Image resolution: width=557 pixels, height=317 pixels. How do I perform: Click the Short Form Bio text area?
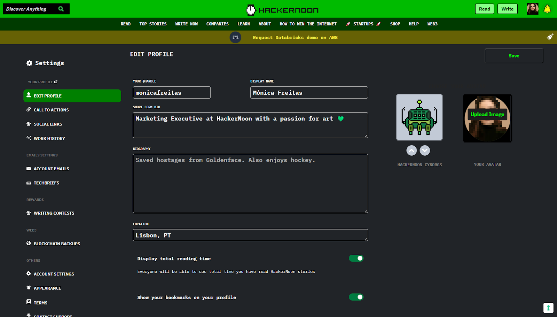pos(250,125)
